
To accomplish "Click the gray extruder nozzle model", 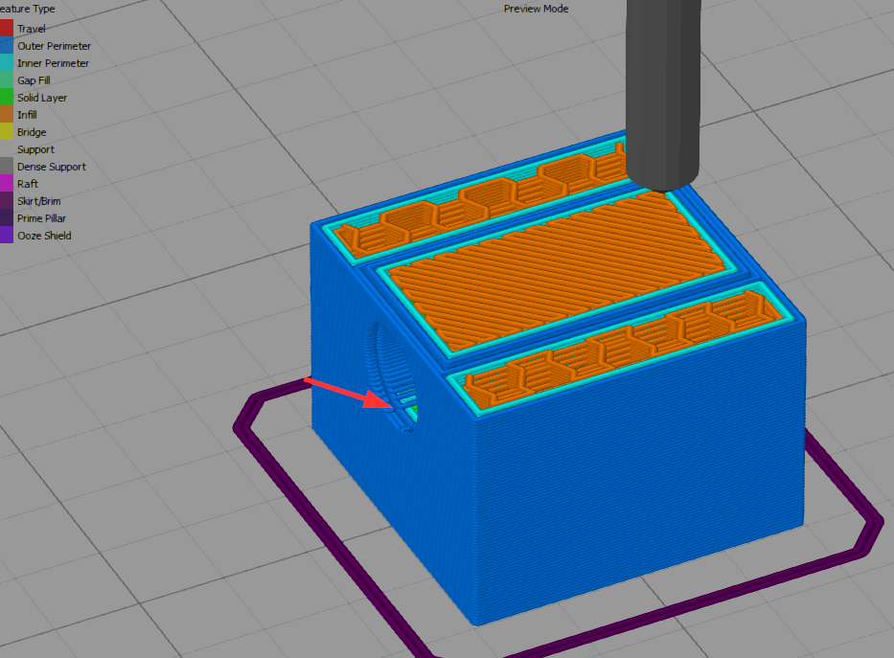I will point(663,91).
